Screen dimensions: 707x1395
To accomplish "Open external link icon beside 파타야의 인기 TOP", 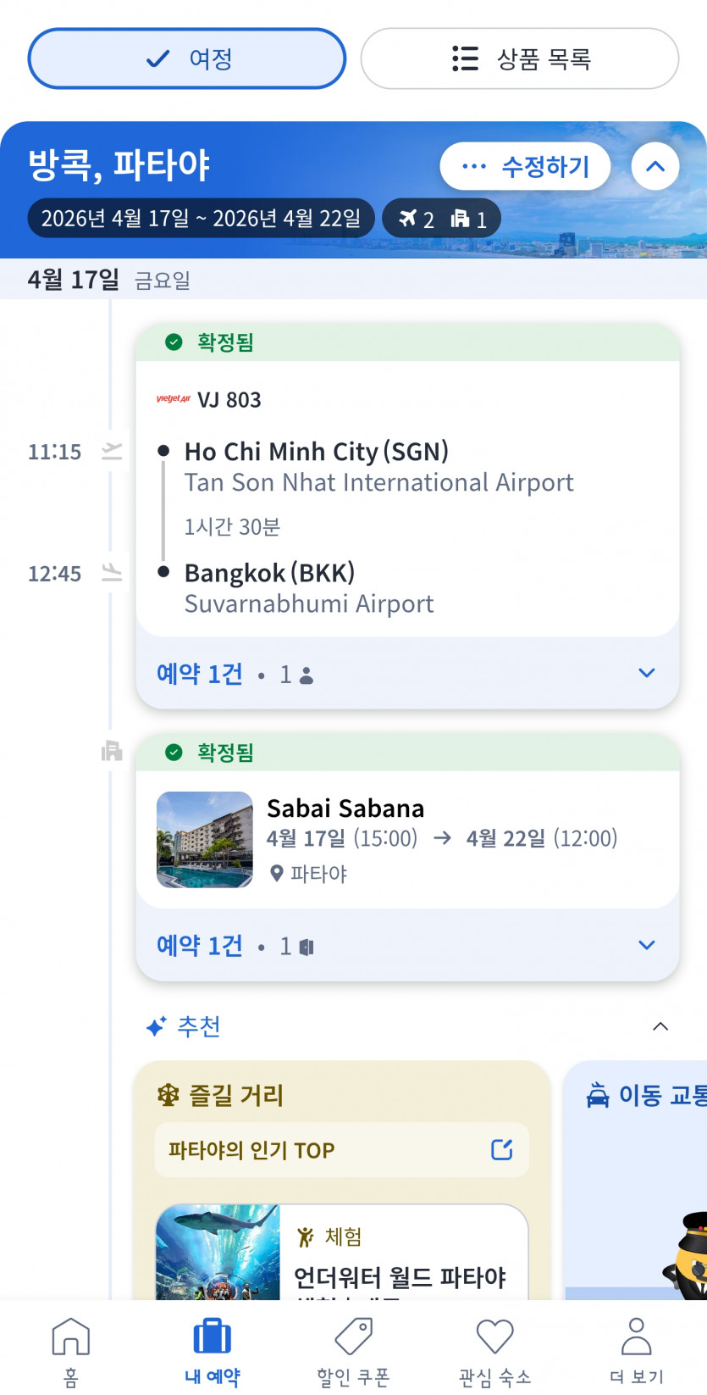I will click(502, 1149).
